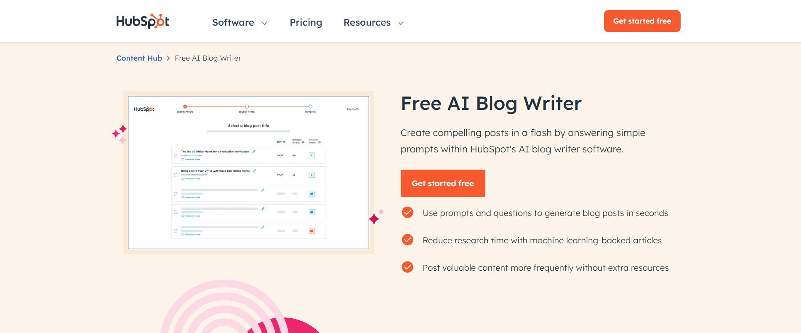Edit the 'Top 10 Office Plants' title via pencil icon
The height and width of the screenshot is (333, 801).
click(x=254, y=152)
